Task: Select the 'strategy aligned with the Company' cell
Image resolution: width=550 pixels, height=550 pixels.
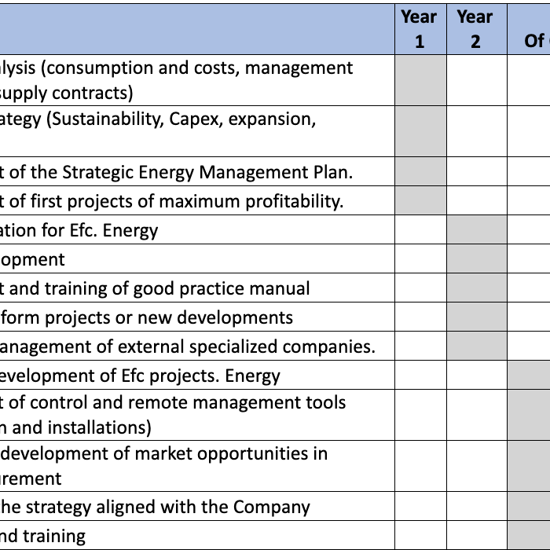Action: coord(197,507)
